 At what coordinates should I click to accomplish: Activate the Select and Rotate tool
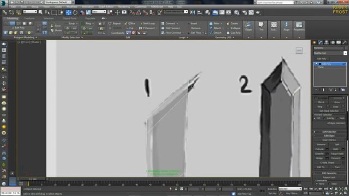point(75,13)
